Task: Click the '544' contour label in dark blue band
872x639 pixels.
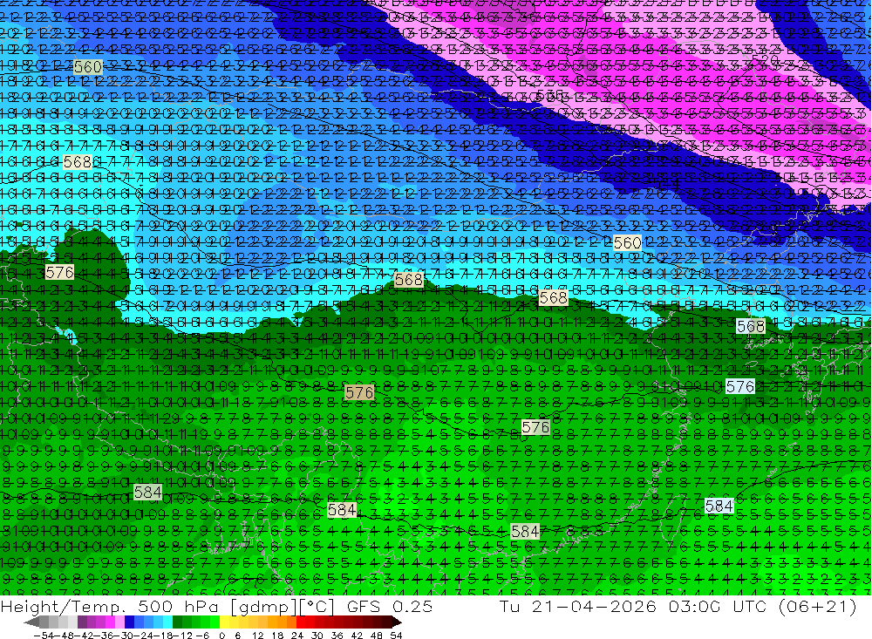Action: tap(666, 182)
